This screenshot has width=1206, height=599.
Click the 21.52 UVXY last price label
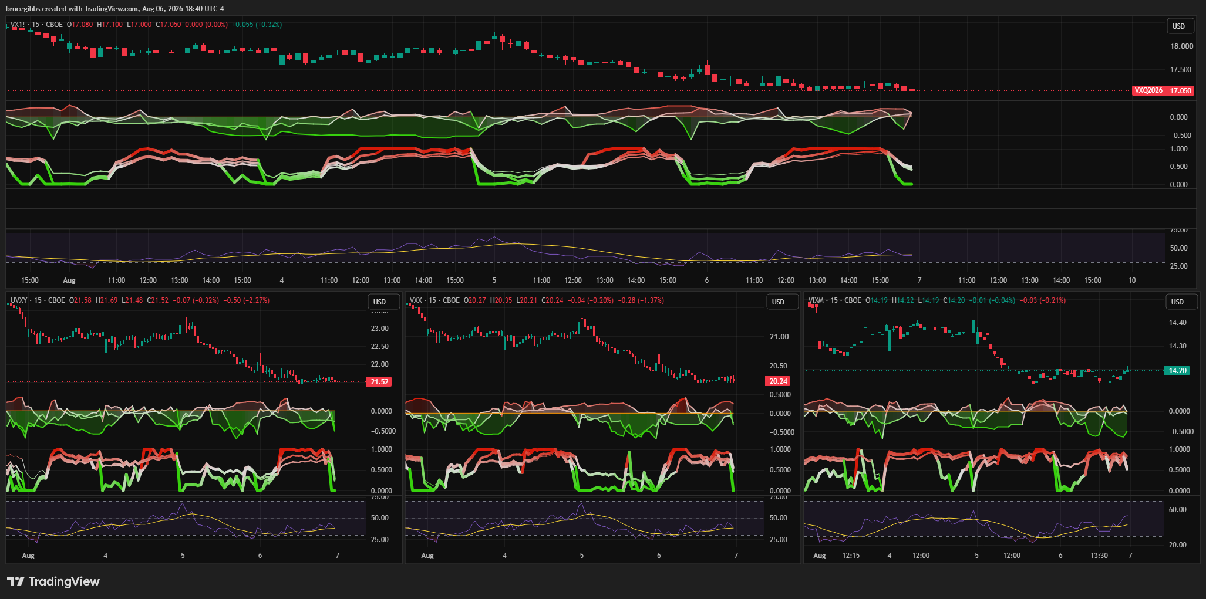(379, 381)
